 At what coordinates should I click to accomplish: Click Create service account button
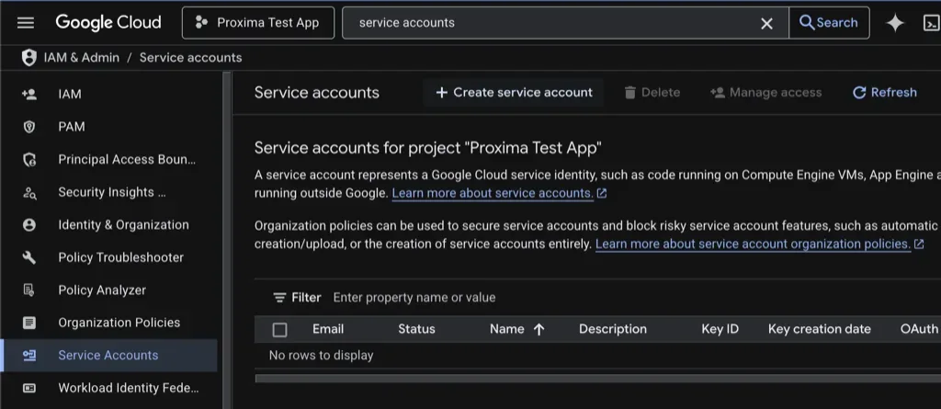[x=514, y=93]
